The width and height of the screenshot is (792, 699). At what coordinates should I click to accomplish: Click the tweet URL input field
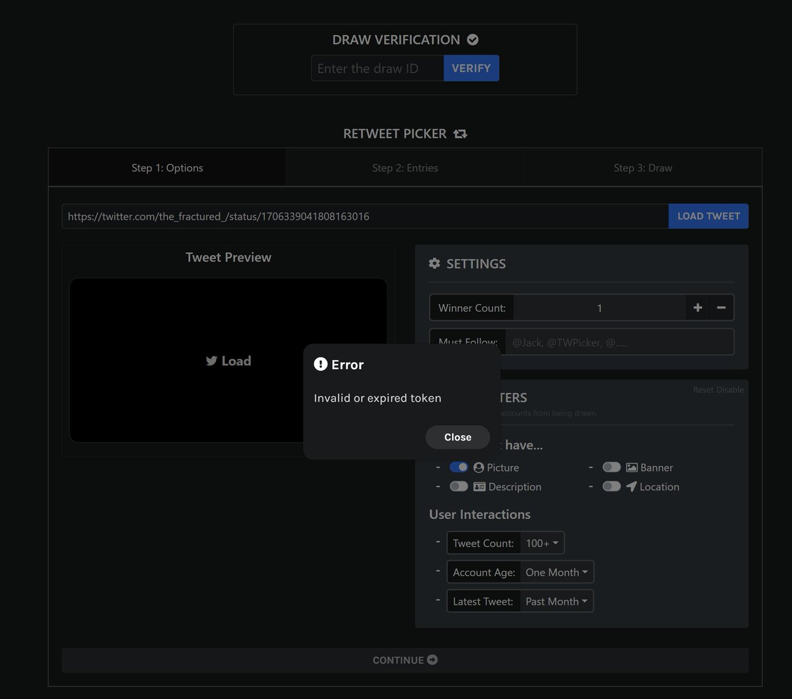point(365,216)
